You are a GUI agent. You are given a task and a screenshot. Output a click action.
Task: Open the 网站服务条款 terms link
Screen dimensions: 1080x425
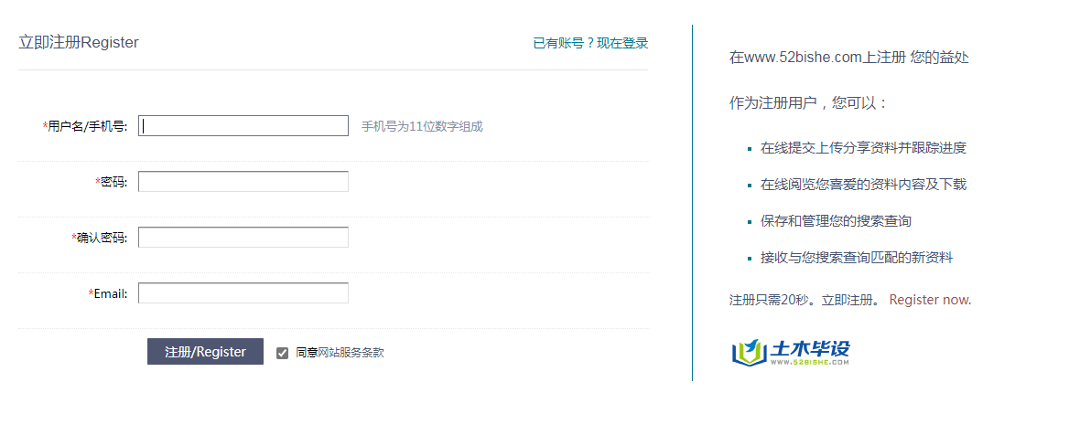351,352
